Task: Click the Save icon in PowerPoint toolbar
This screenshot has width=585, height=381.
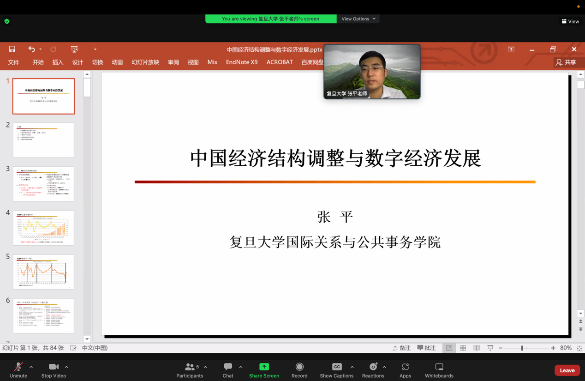Action: (x=12, y=49)
